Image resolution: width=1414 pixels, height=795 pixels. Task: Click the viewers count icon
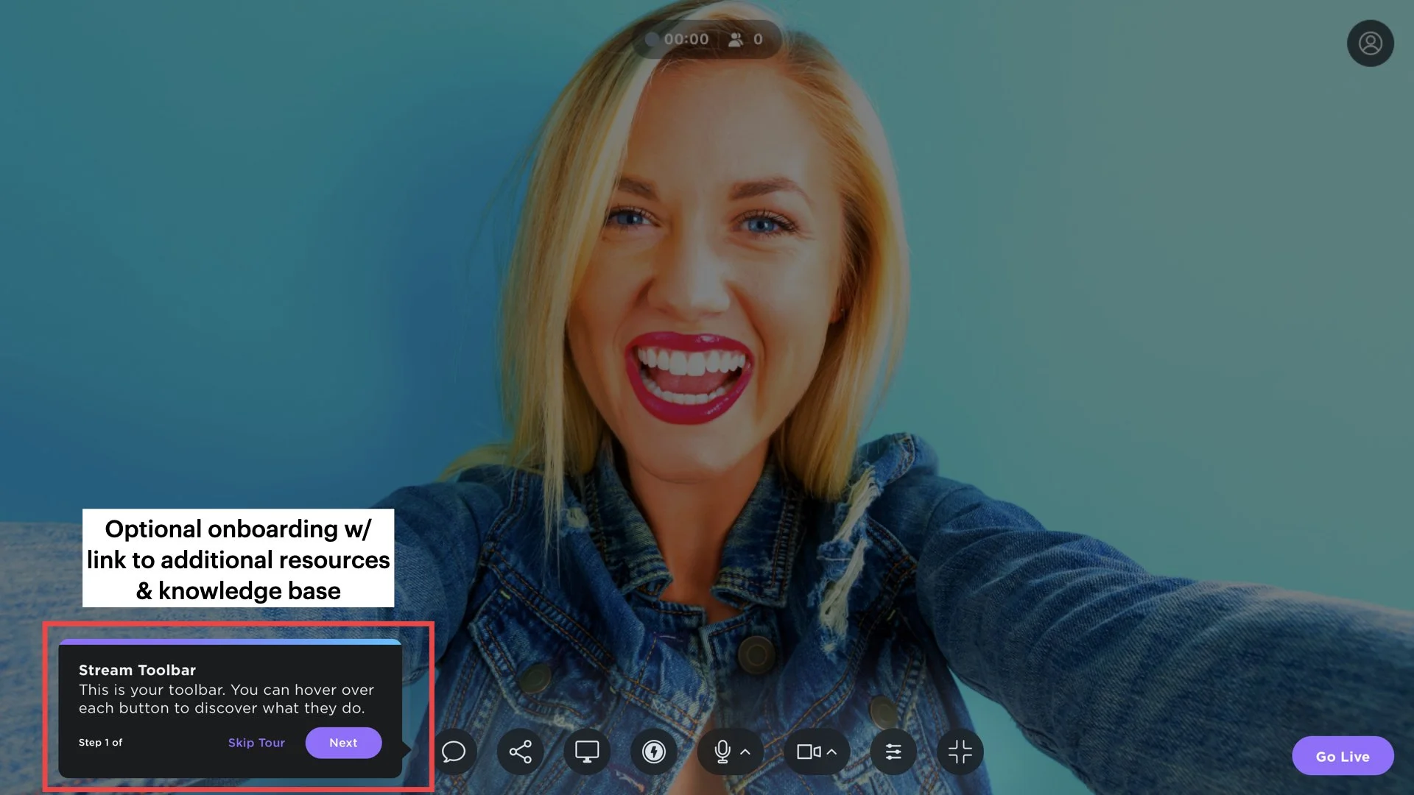pos(736,40)
